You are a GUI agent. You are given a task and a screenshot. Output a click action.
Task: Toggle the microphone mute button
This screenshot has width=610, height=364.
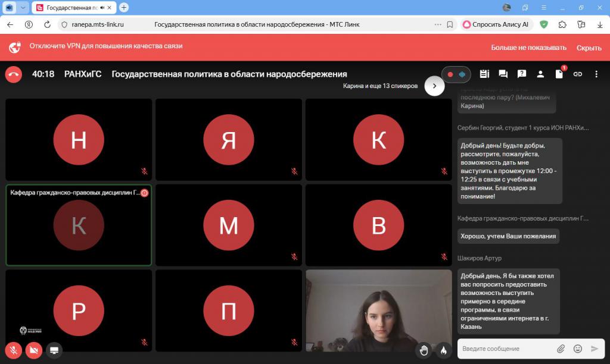13,350
